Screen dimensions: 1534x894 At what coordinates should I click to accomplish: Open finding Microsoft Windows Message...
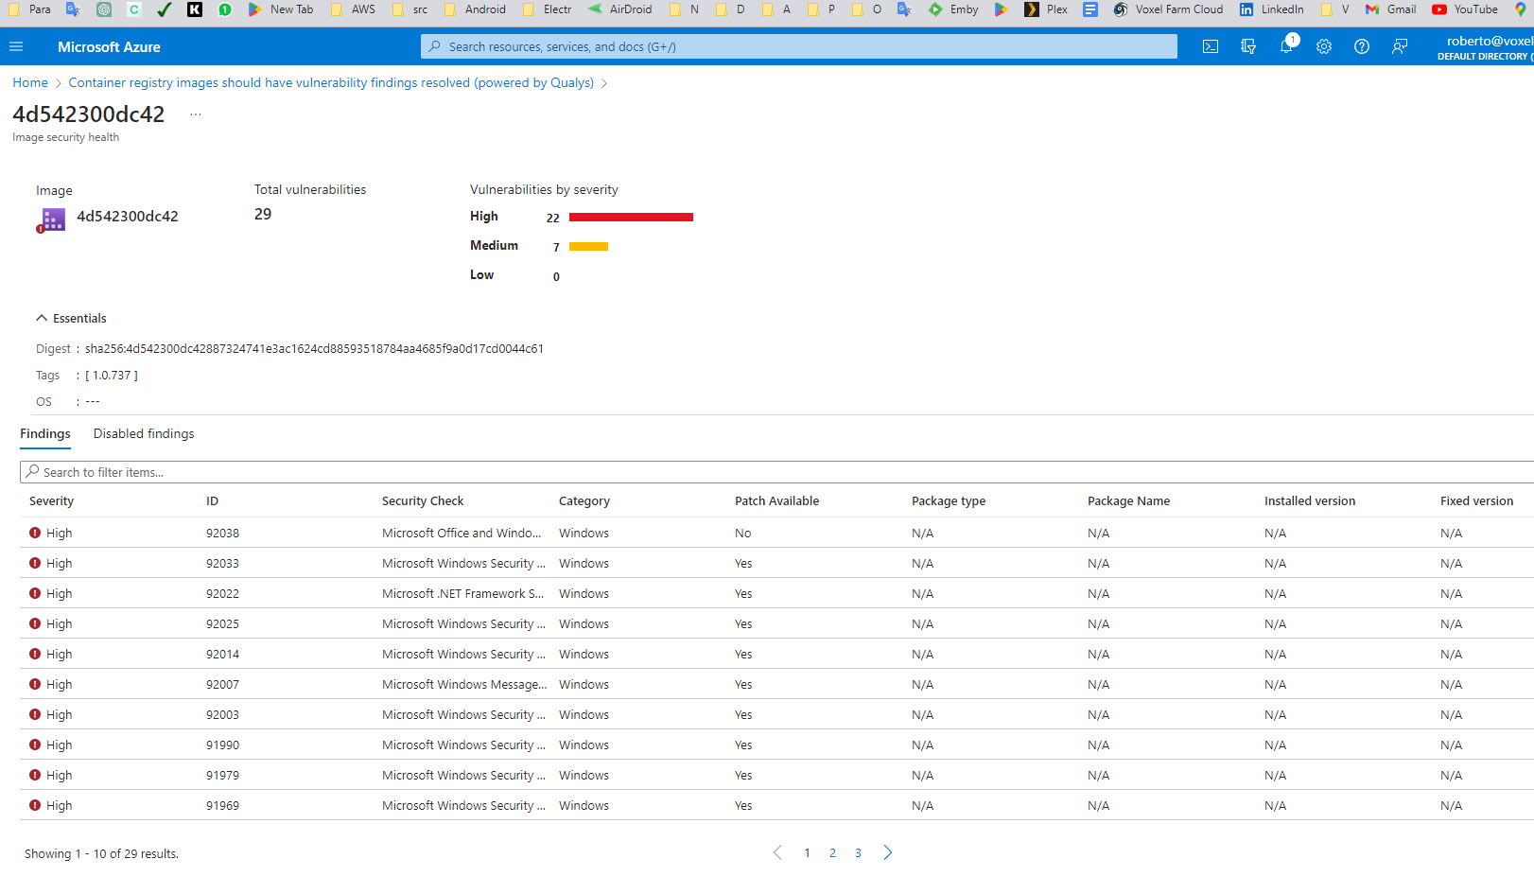464,685
